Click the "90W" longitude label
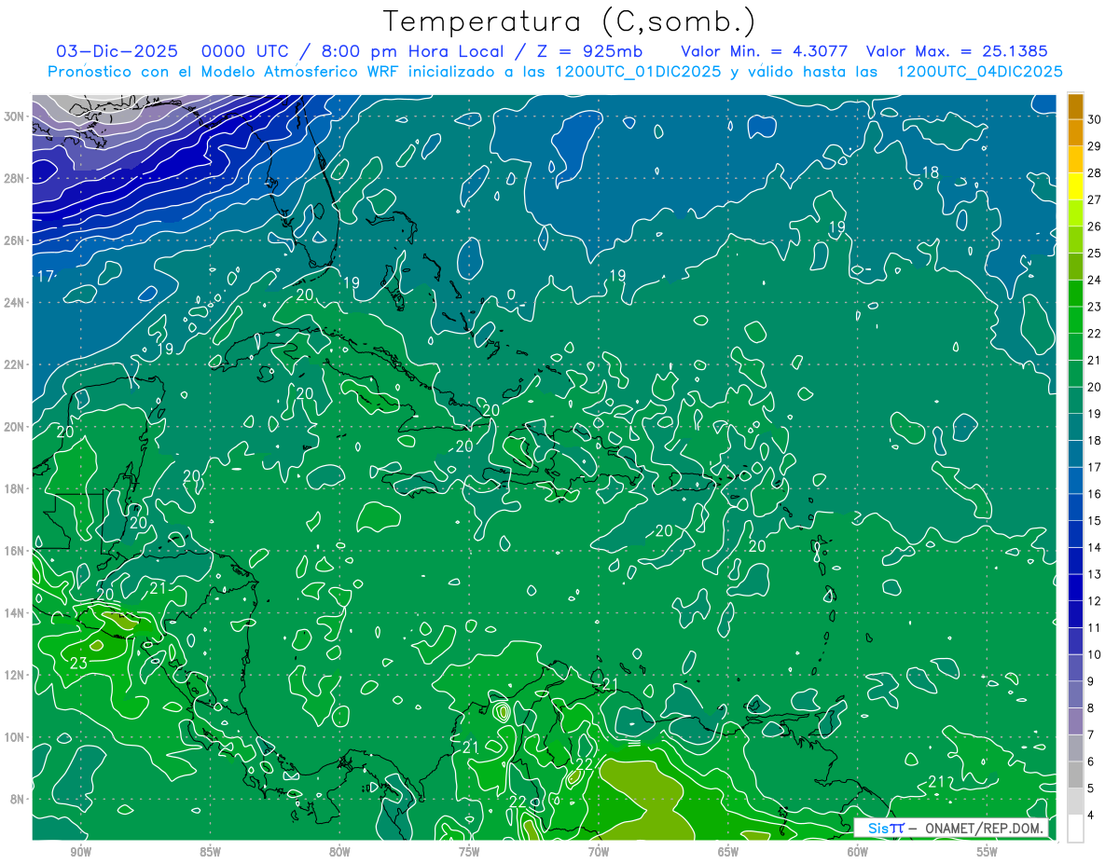The image size is (1119, 864). click(x=81, y=852)
